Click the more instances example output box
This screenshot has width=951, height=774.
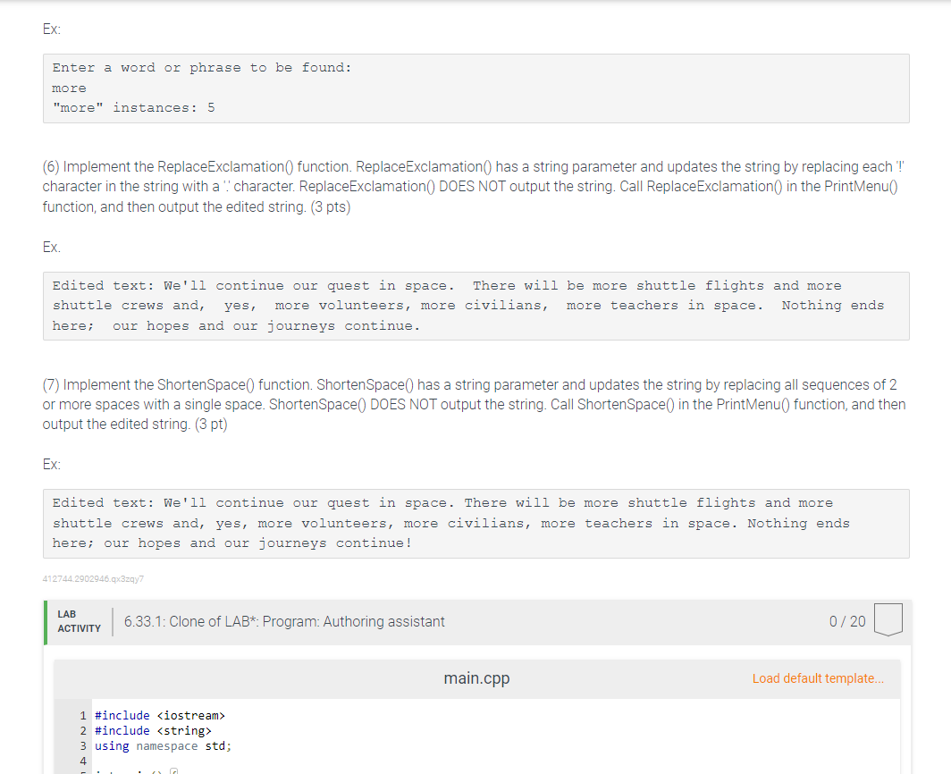[475, 88]
